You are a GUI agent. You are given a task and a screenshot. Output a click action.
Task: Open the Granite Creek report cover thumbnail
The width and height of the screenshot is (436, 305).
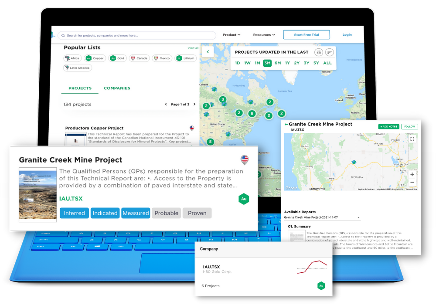coord(38,194)
